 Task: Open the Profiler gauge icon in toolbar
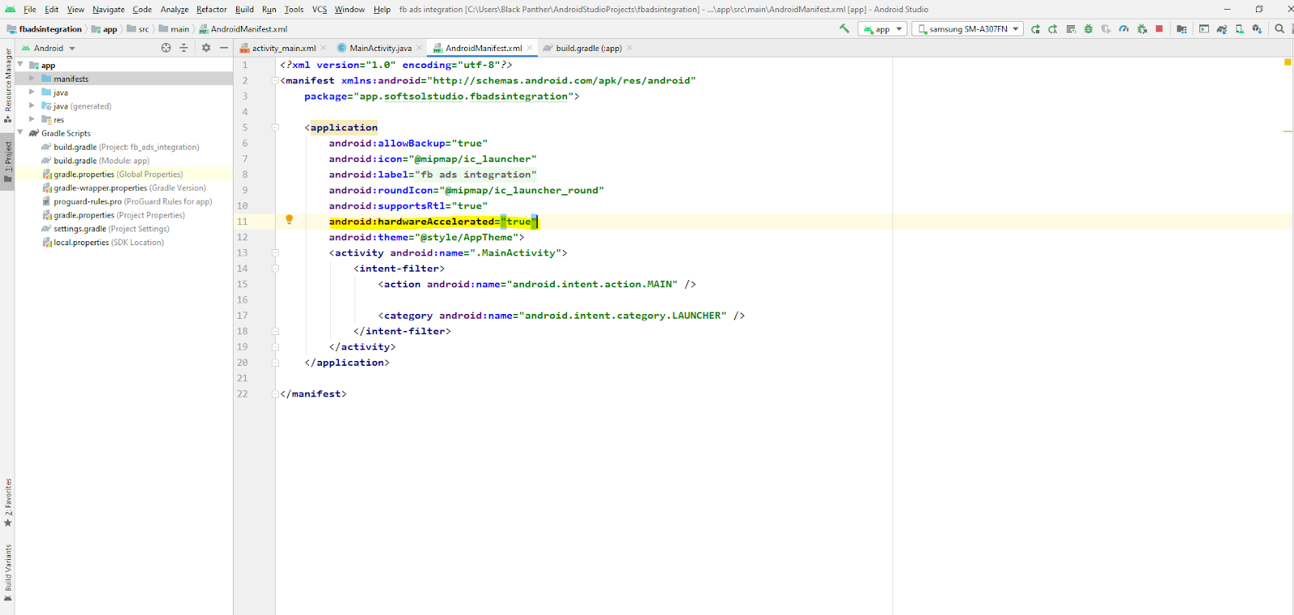click(x=1123, y=29)
